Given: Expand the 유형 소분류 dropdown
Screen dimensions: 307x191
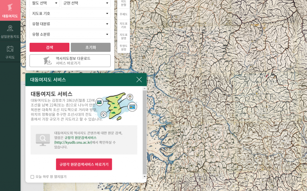Looking at the screenshot, I should pyautogui.click(x=70, y=34).
